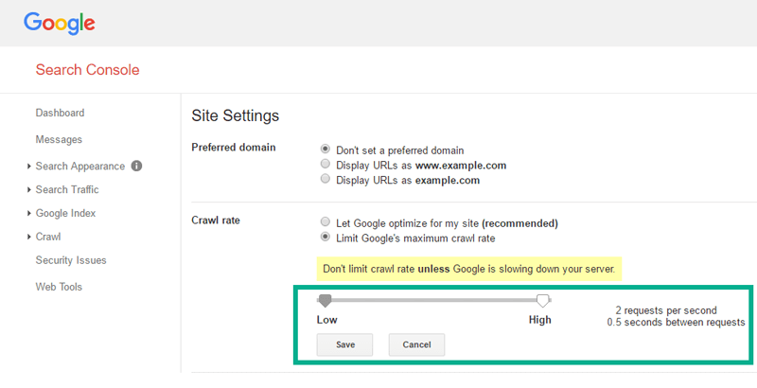The height and width of the screenshot is (388, 757).
Task: Click the Google logo
Action: pos(60,24)
